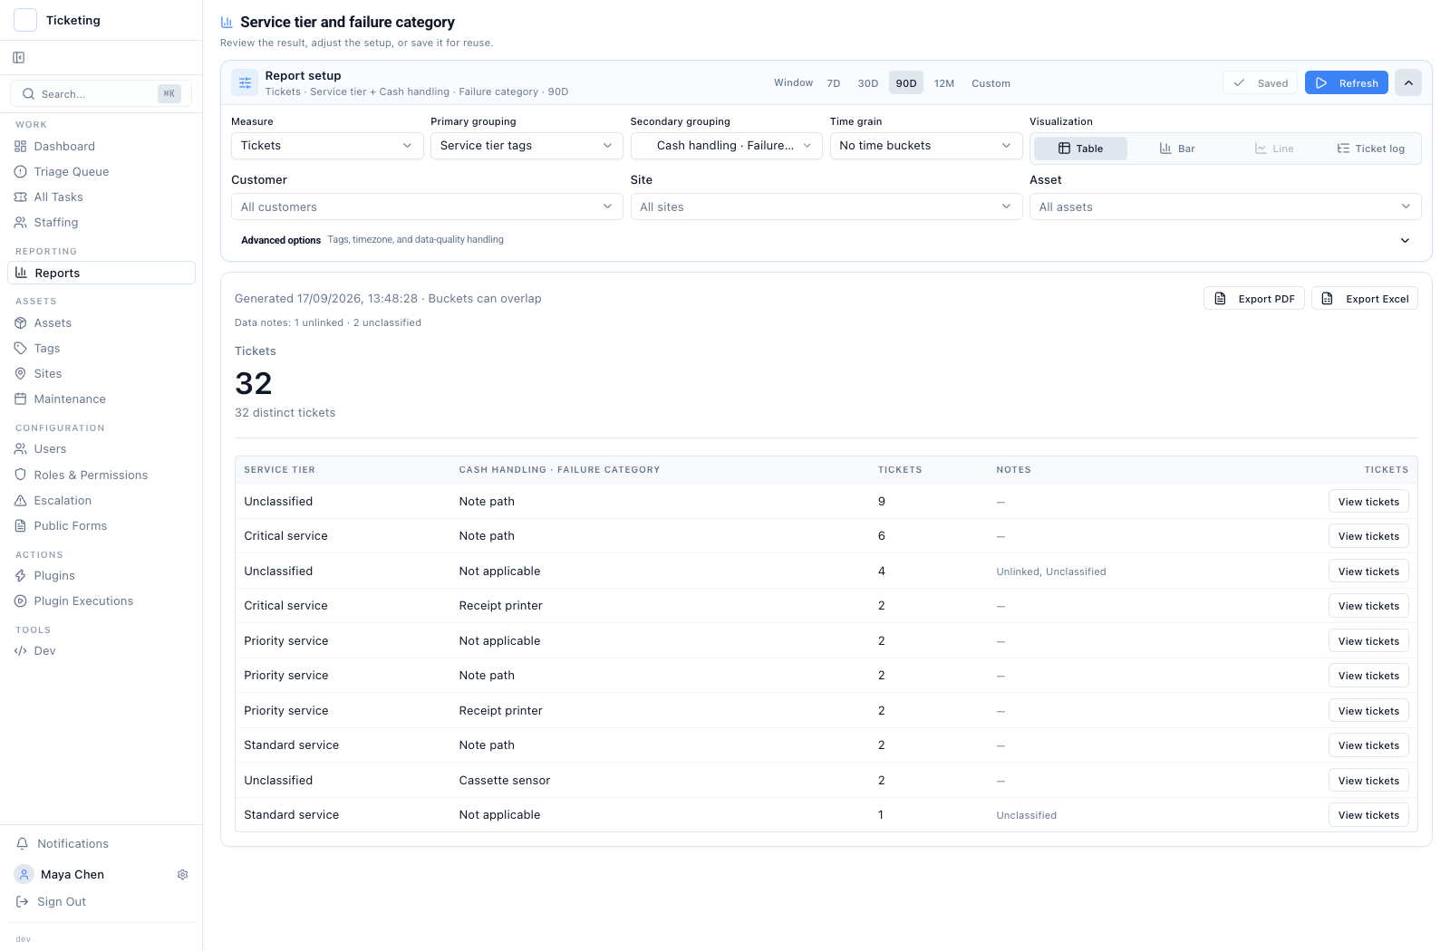
Task: Open the Escalation warning icon
Action: coord(21,501)
